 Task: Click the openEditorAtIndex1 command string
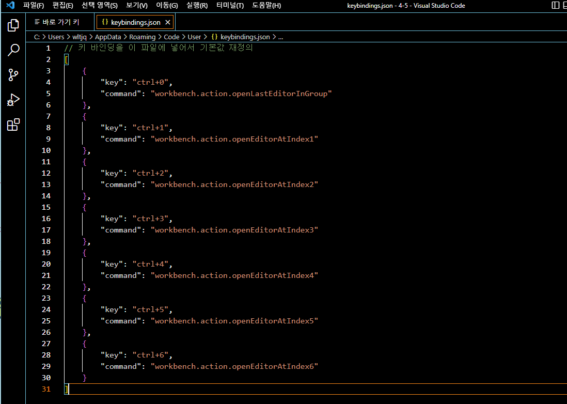(234, 139)
